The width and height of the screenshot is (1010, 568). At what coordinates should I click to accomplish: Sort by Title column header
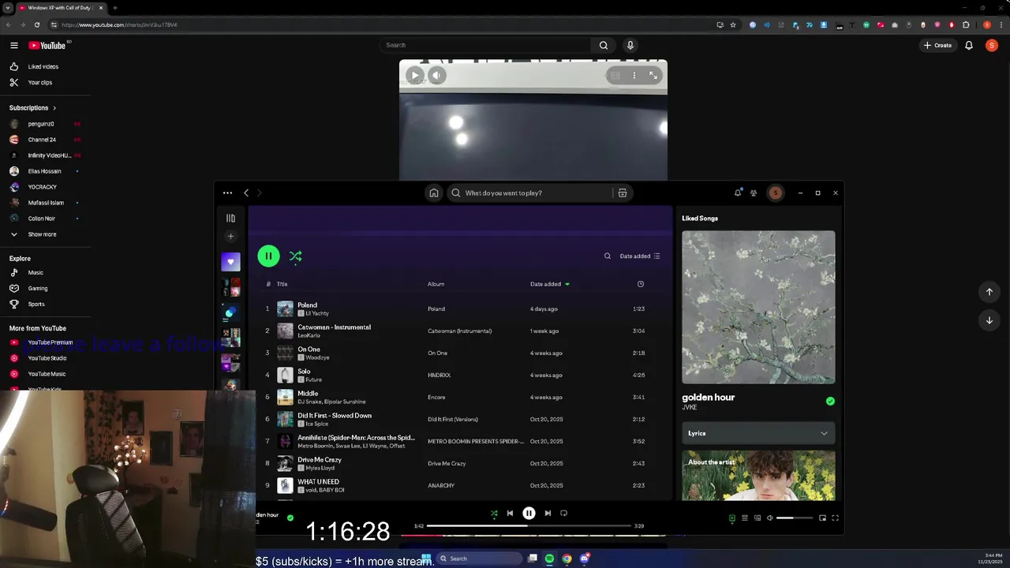tap(282, 284)
